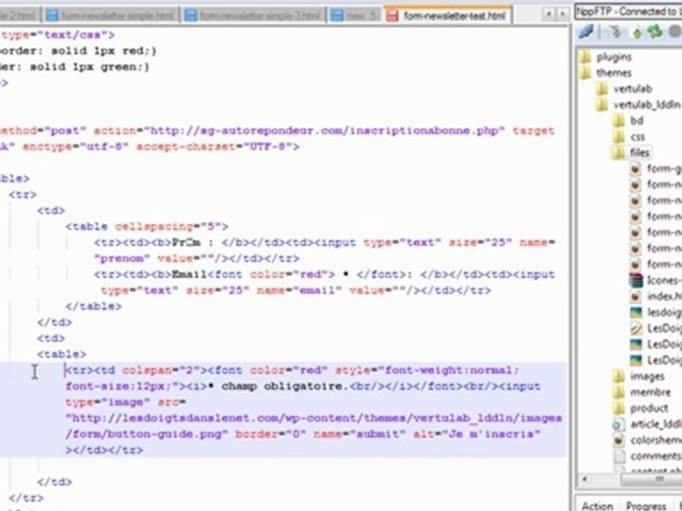Refresh the FTP listing with green arrows icon

pyautogui.click(x=654, y=32)
